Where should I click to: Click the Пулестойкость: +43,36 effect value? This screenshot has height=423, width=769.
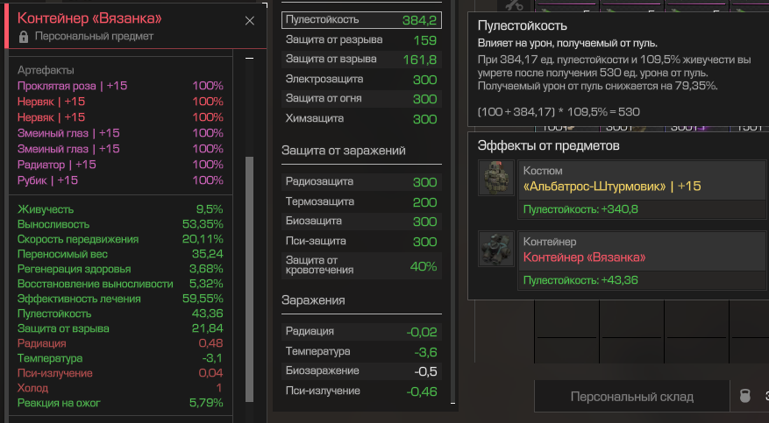click(x=580, y=280)
